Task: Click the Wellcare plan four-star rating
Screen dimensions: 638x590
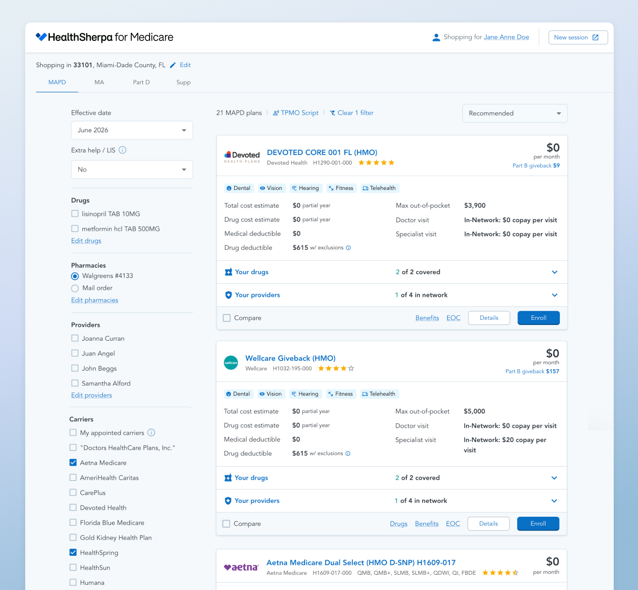Action: click(x=336, y=368)
